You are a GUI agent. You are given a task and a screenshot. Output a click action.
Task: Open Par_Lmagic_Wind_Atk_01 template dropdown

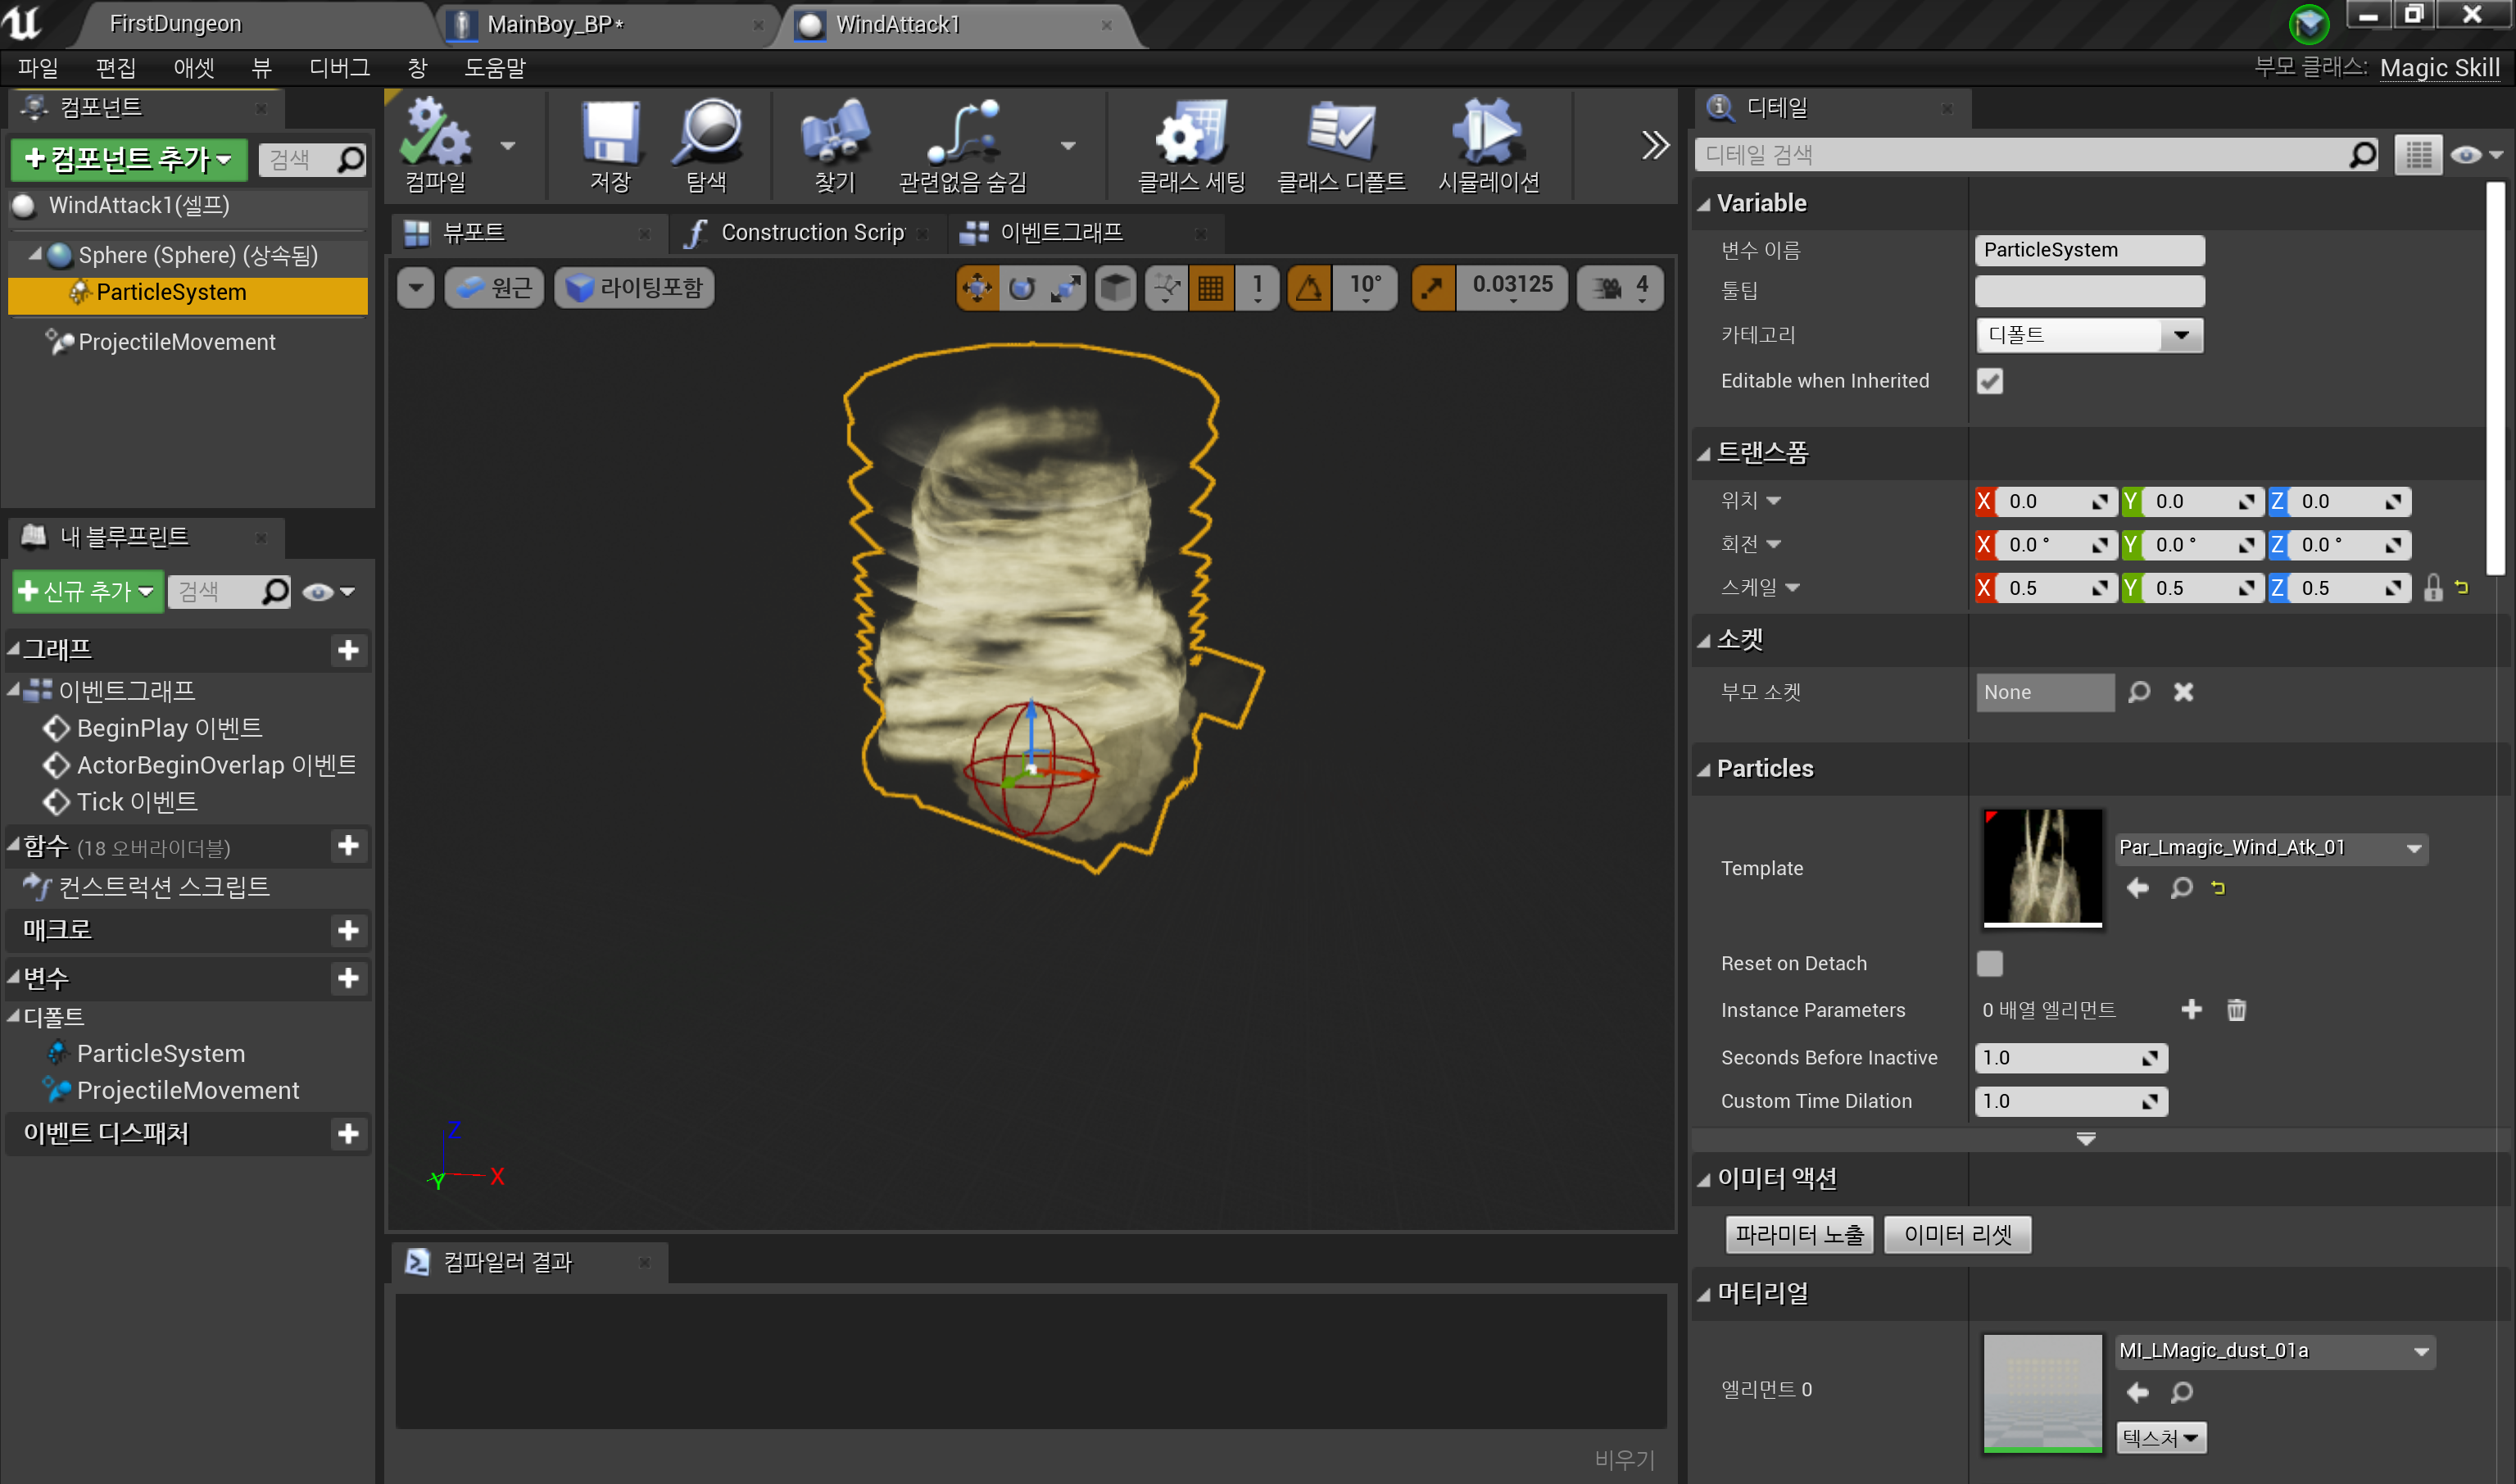(x=2270, y=848)
